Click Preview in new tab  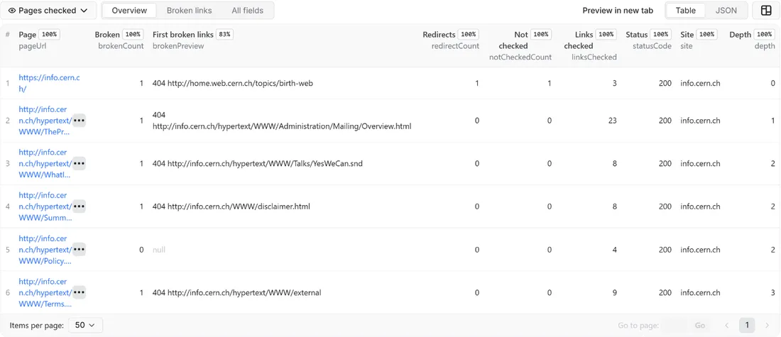618,11
